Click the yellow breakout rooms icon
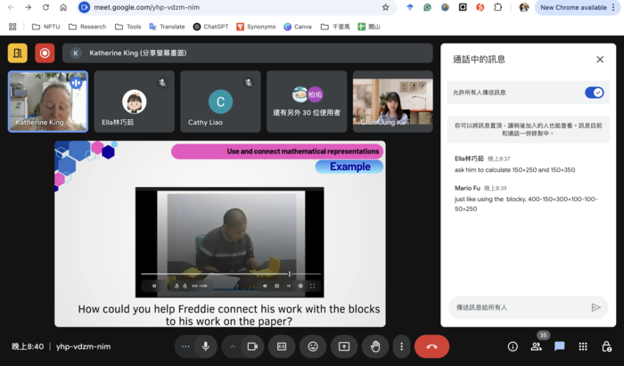The image size is (624, 366). pos(18,53)
